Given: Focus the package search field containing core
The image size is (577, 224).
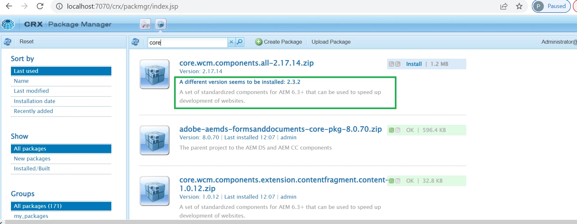Looking at the screenshot, I should click(x=188, y=42).
